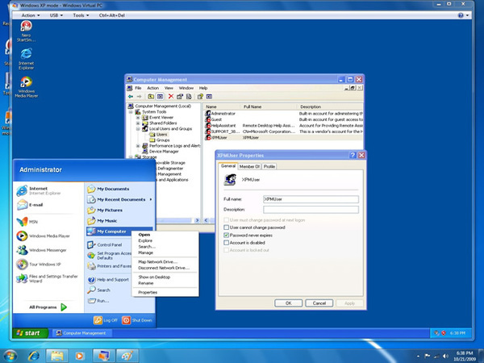
Task: Open Windows Media Player desktop icon
Action: tap(27, 87)
